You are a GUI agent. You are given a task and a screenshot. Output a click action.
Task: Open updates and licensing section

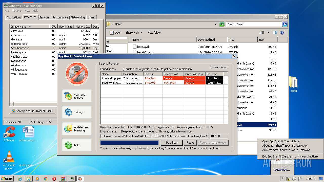[x=76, y=129]
